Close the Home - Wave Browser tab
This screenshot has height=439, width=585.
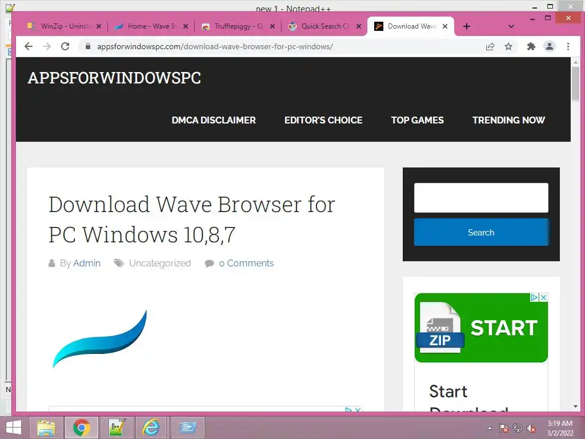click(x=186, y=26)
